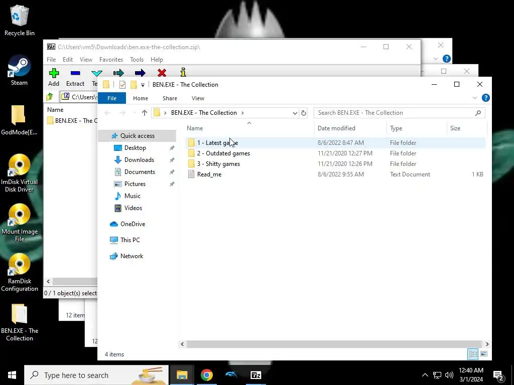The width and height of the screenshot is (514, 385).
Task: Click the 7-Zip Delete red X icon
Action: 162,73
